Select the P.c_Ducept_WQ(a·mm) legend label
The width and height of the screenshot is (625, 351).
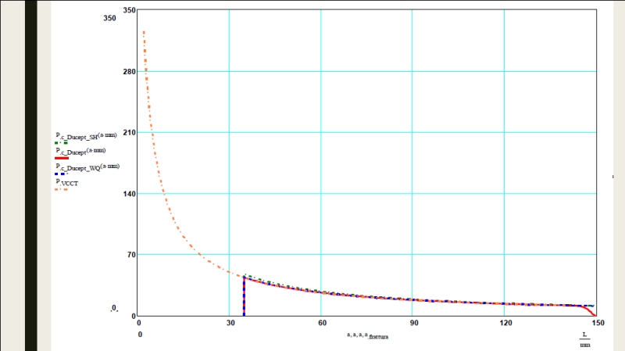pos(87,166)
